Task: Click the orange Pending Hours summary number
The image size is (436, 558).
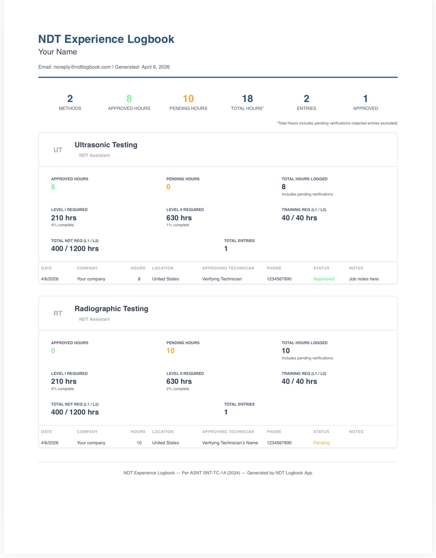Action: point(188,98)
